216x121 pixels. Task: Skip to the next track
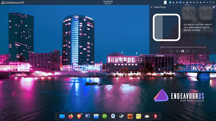(188, 51)
